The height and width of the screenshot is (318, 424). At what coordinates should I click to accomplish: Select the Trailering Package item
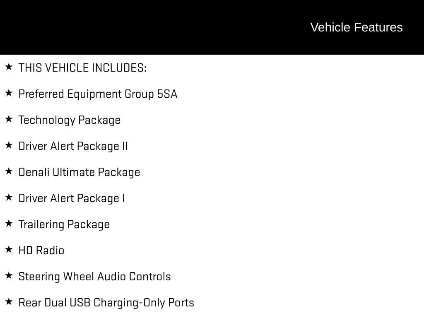64,224
